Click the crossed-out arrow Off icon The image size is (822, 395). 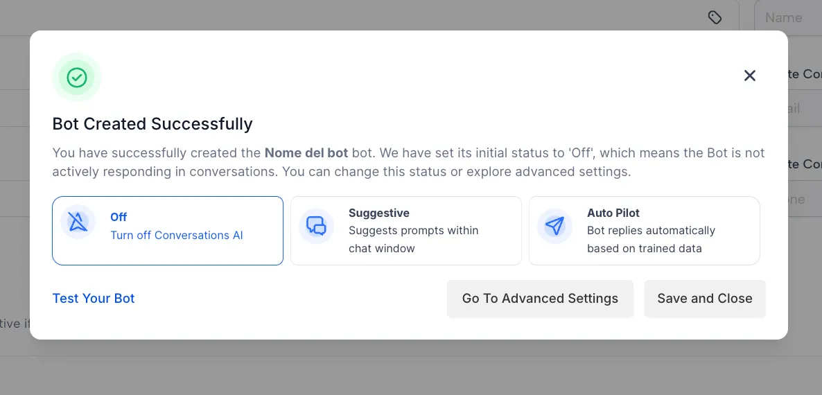point(78,222)
